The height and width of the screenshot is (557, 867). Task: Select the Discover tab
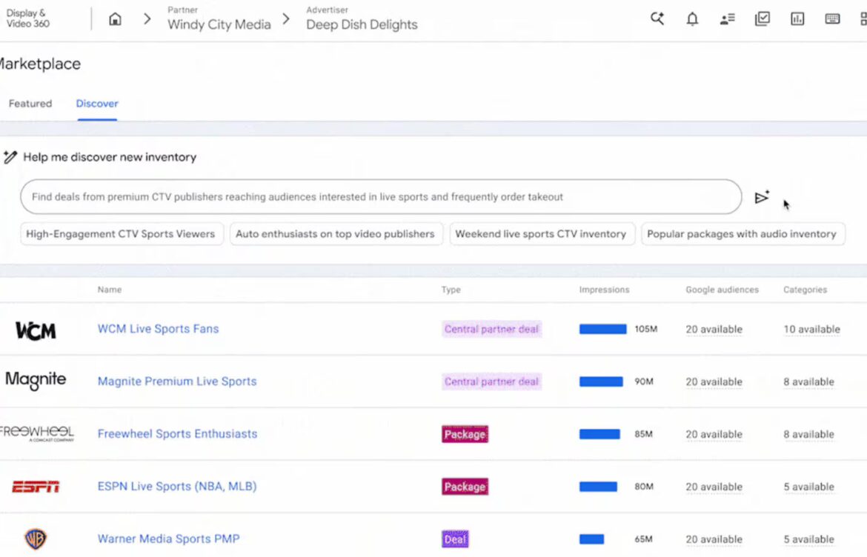[97, 104]
